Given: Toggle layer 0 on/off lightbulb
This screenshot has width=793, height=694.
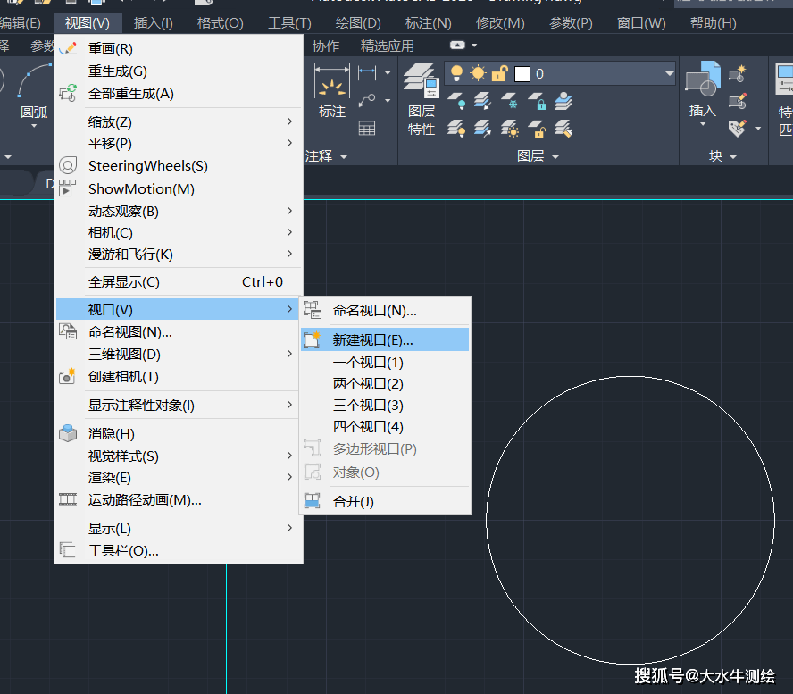Looking at the screenshot, I should click(456, 73).
